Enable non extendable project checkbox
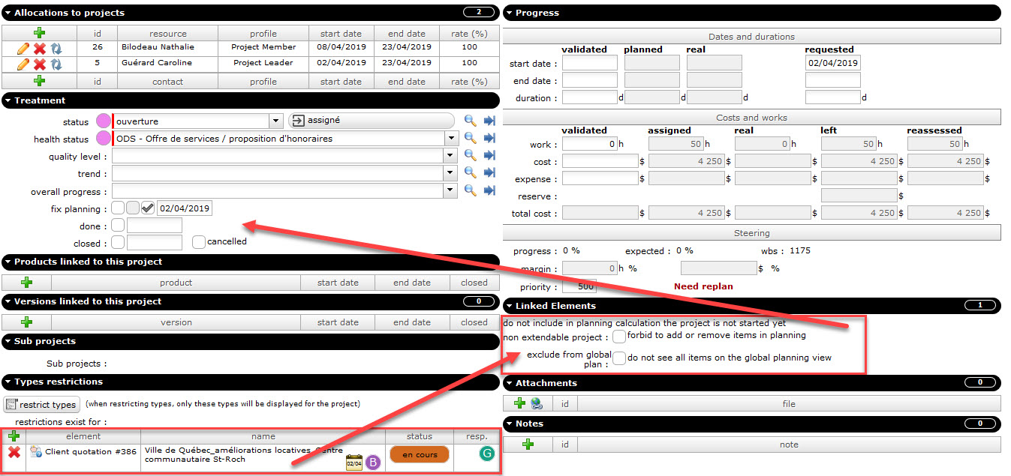Screen dimensions: 1011x476 pos(619,337)
